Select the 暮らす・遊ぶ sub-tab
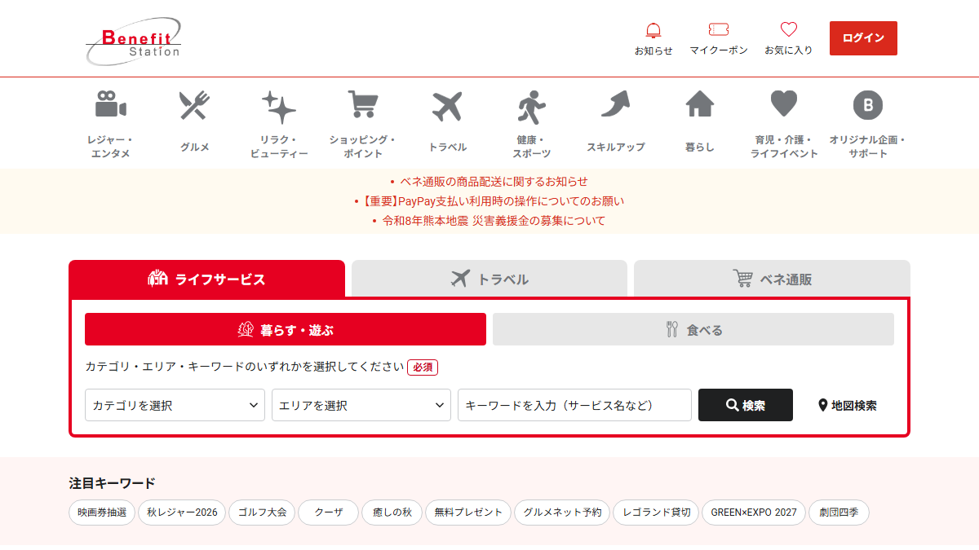The image size is (979, 550). [286, 329]
